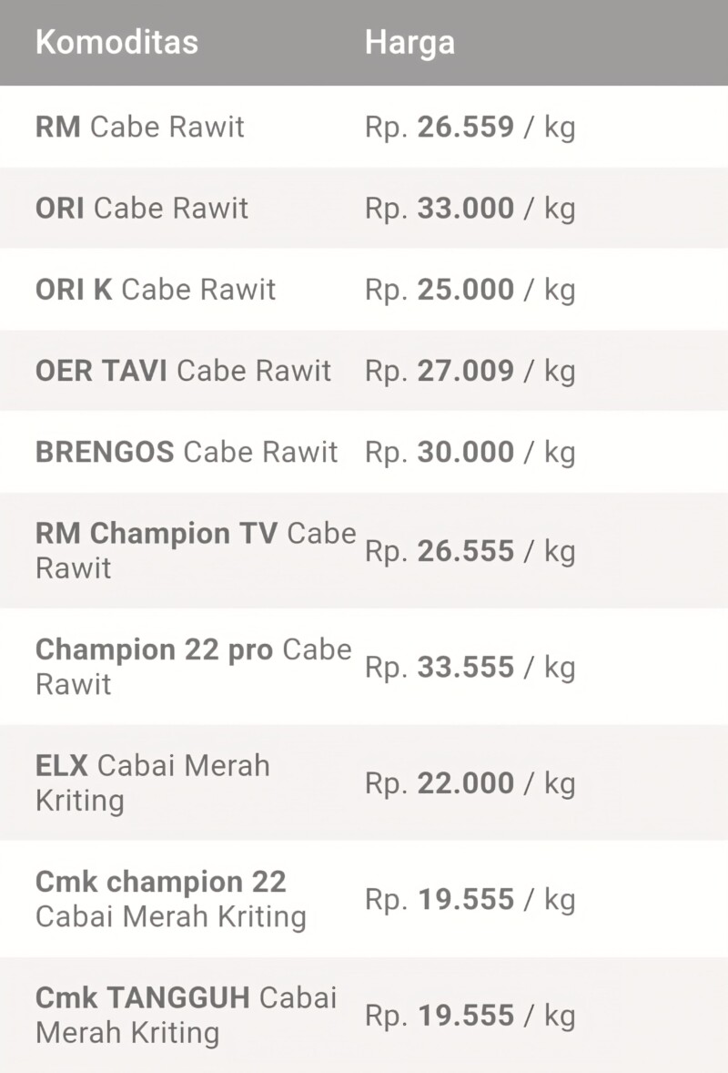The width and height of the screenshot is (728, 1073).
Task: Click the Rp. 30.000 / kg price
Action: click(470, 453)
